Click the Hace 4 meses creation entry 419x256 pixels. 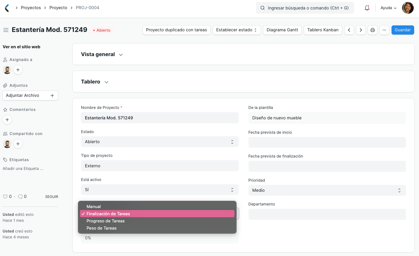pyautogui.click(x=16, y=237)
